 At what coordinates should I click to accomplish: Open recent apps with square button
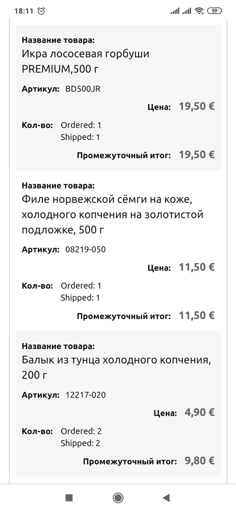[x=69, y=497]
